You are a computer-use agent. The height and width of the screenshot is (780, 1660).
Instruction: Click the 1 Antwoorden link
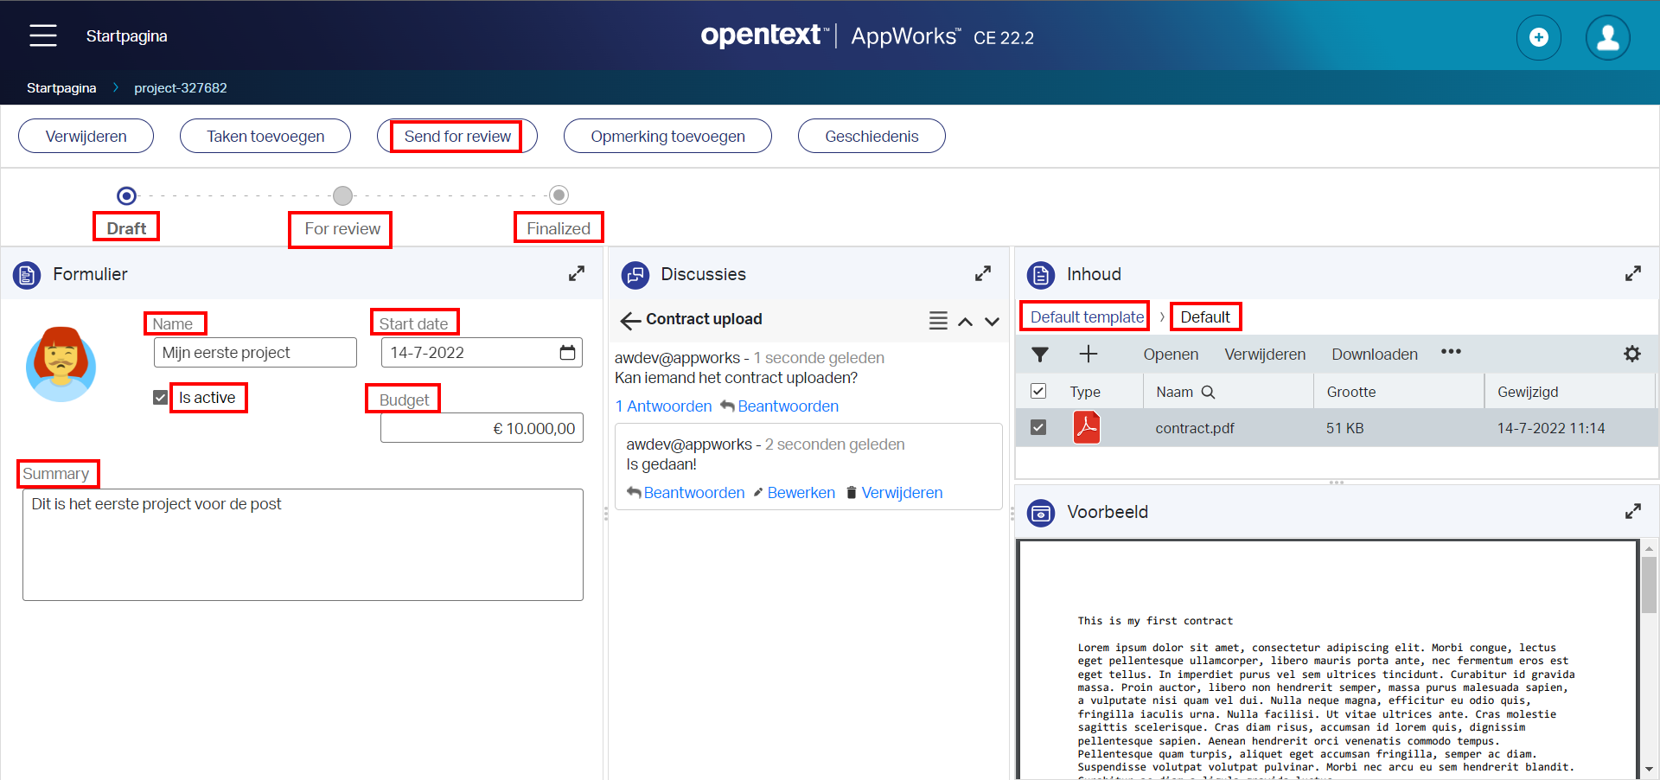click(663, 406)
